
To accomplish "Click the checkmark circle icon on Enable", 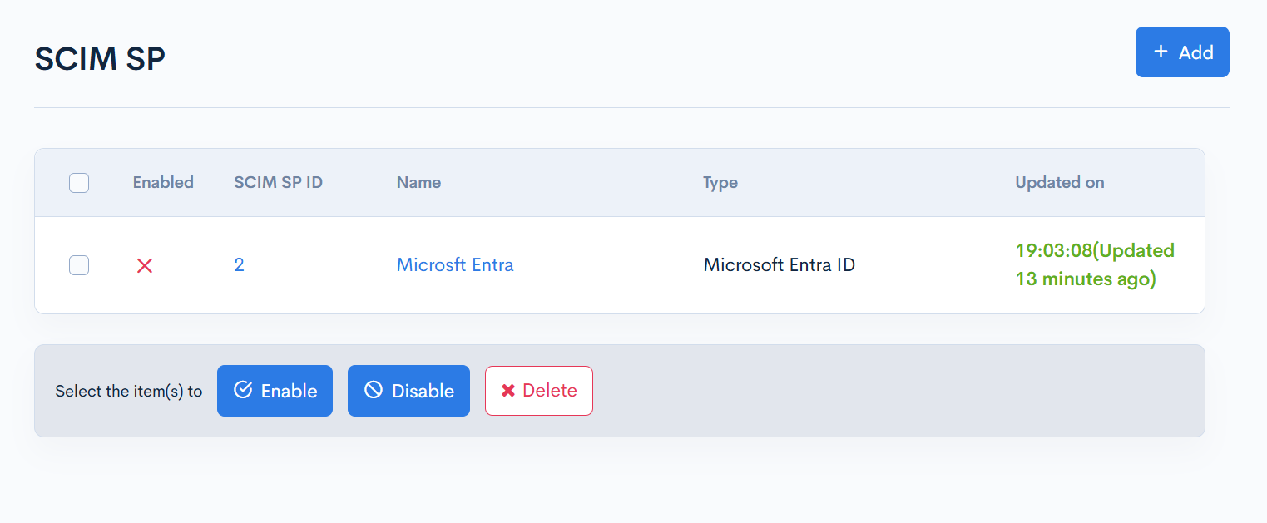I will [243, 390].
